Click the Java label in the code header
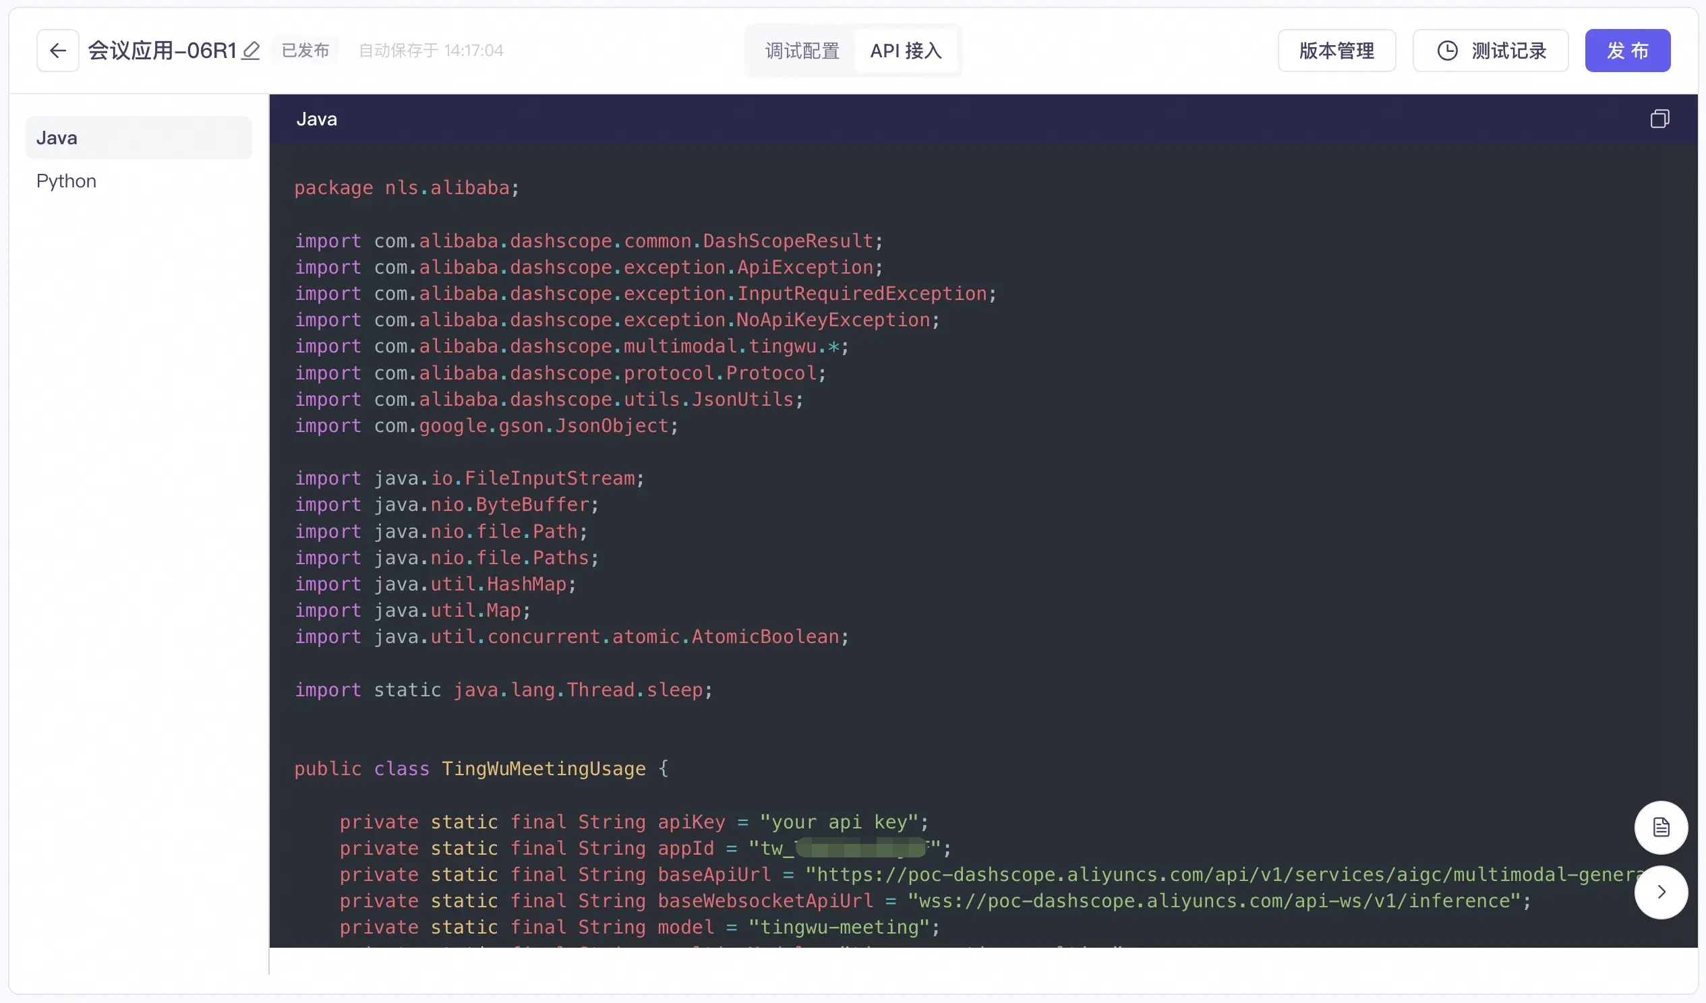Image resolution: width=1706 pixels, height=1003 pixels. [316, 119]
